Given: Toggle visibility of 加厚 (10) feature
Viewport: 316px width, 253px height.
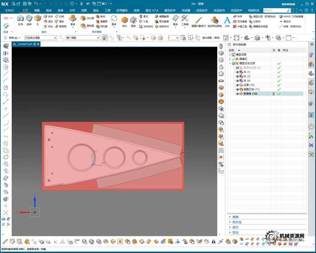Looking at the screenshot, I should click(x=237, y=85).
